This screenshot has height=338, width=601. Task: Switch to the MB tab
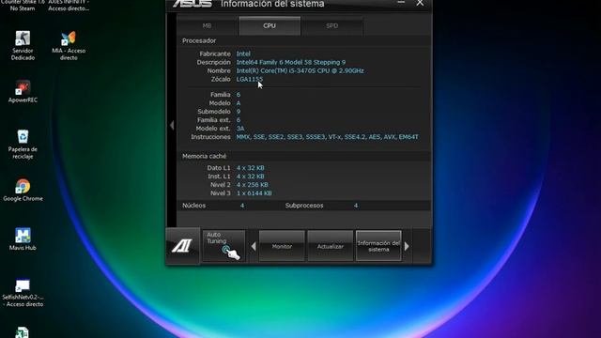tap(207, 25)
